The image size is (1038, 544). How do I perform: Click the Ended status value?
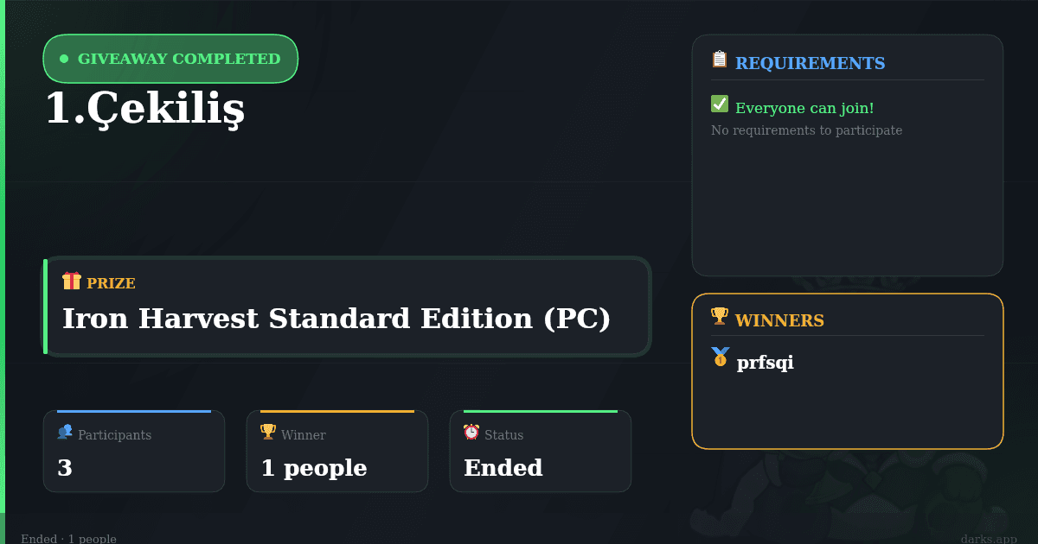[503, 468]
